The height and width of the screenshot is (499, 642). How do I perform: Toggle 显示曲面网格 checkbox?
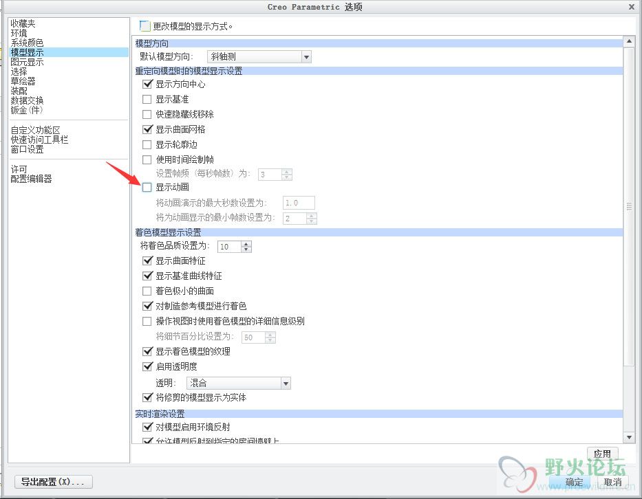(x=147, y=130)
